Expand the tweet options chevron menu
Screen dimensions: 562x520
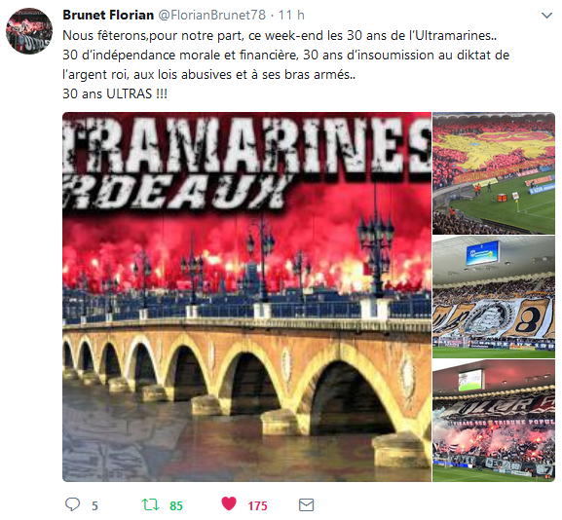click(546, 16)
